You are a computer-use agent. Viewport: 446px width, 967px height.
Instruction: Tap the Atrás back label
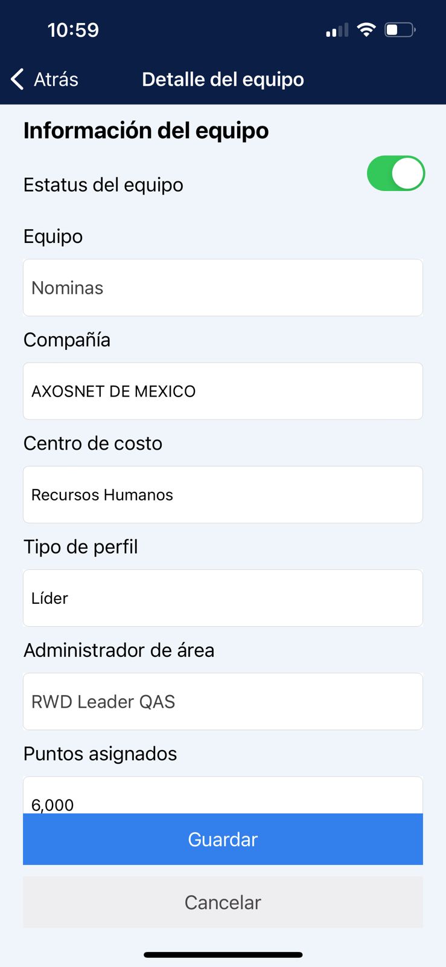pos(56,79)
